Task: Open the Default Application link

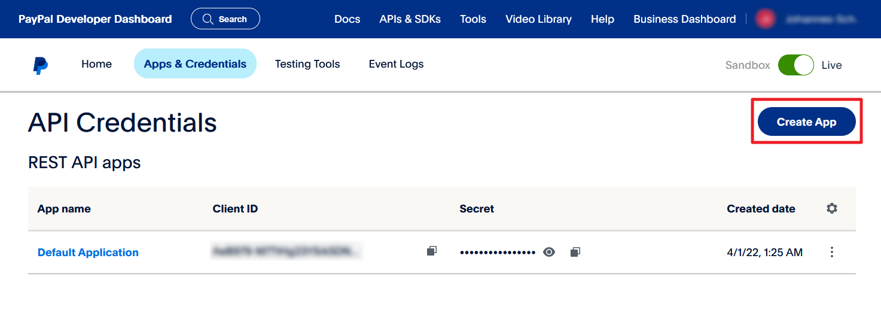Action: click(x=88, y=253)
